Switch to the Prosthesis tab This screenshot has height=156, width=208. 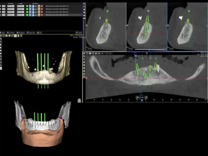pos(11,33)
